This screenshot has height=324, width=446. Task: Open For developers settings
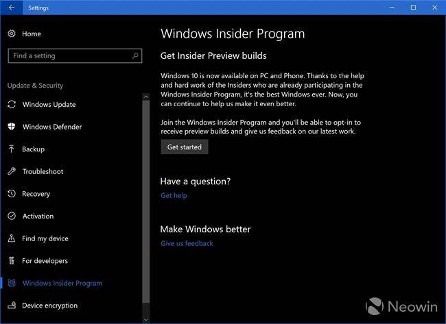45,261
